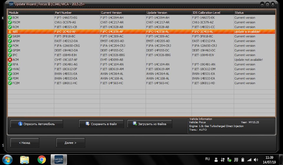Click the green check icon beside PDM
The width and height of the screenshot is (283, 165).
tap(10, 78)
